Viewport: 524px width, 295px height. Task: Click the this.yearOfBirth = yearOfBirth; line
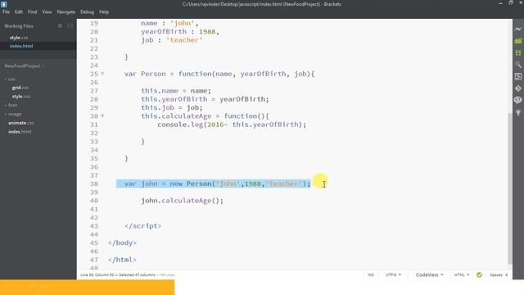click(205, 99)
